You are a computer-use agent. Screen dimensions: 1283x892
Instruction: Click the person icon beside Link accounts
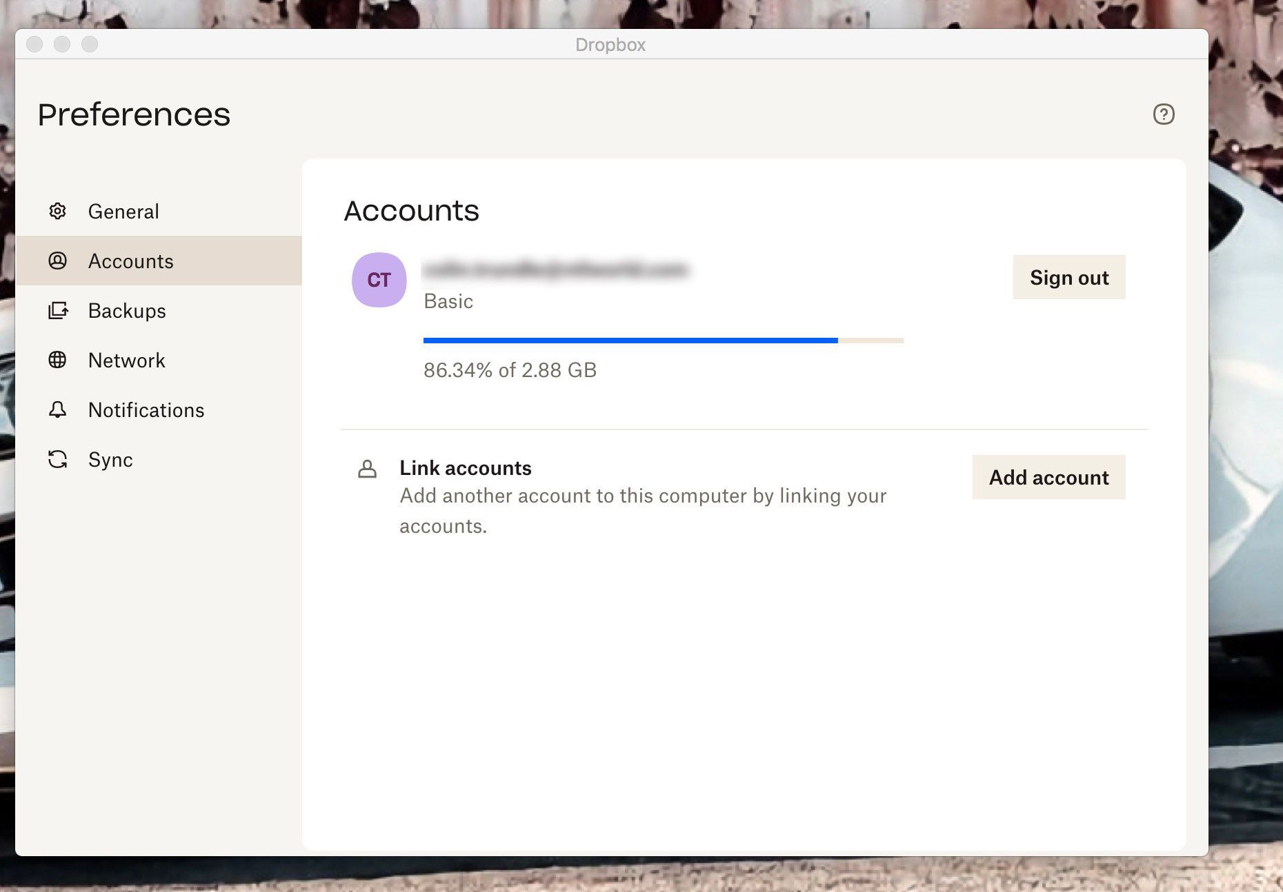coord(367,469)
